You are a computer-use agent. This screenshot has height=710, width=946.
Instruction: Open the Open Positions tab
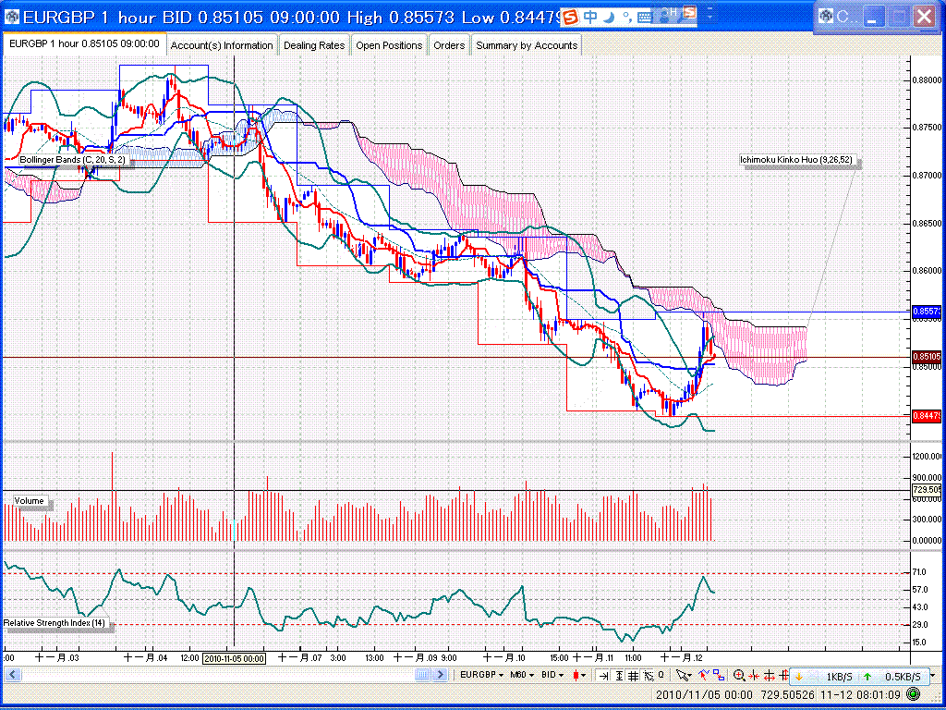point(389,45)
